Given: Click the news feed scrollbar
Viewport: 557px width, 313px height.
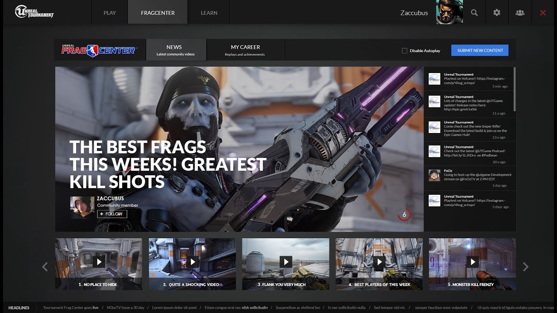Looking at the screenshot, I should click(x=514, y=89).
